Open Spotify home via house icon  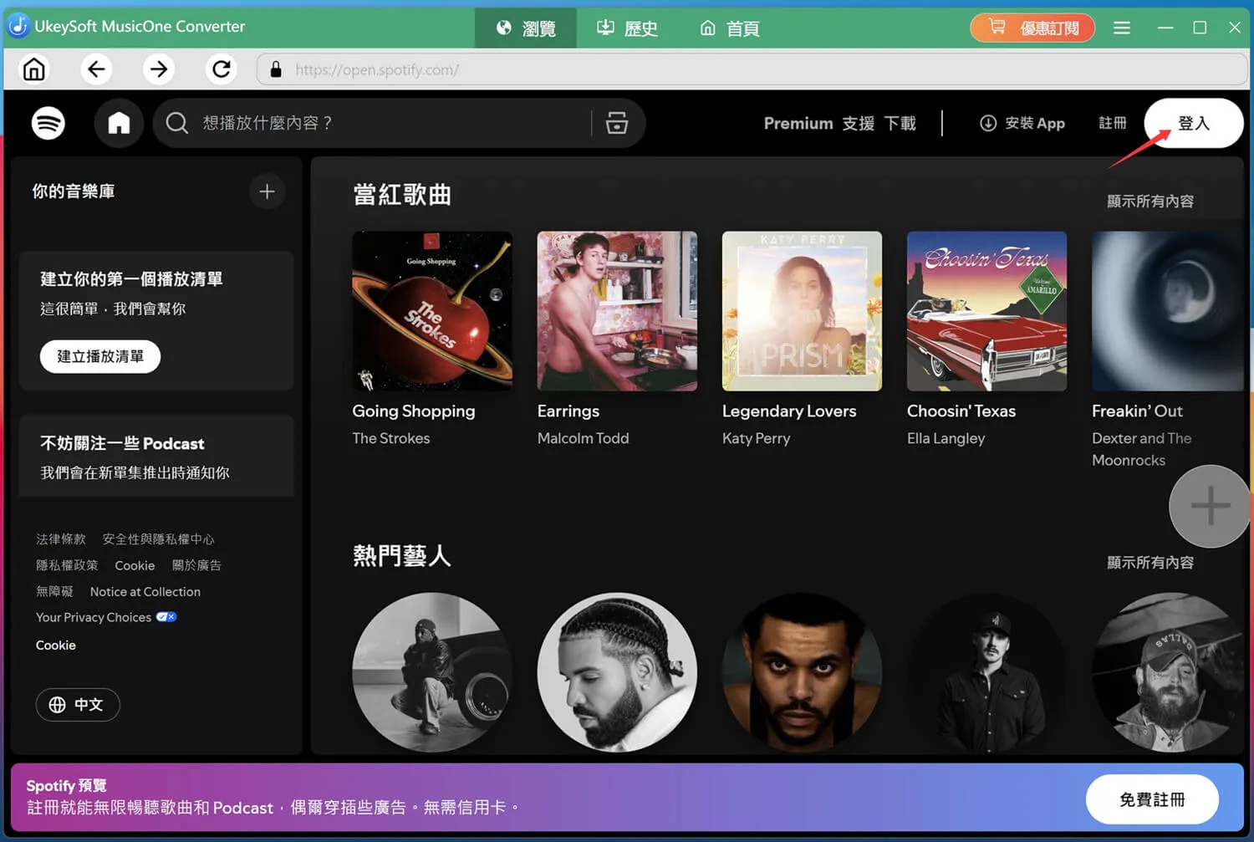coord(119,124)
